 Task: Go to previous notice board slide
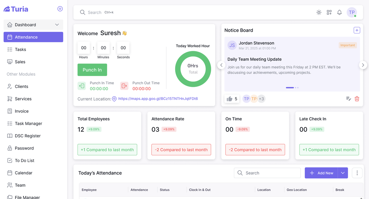[x=222, y=65]
